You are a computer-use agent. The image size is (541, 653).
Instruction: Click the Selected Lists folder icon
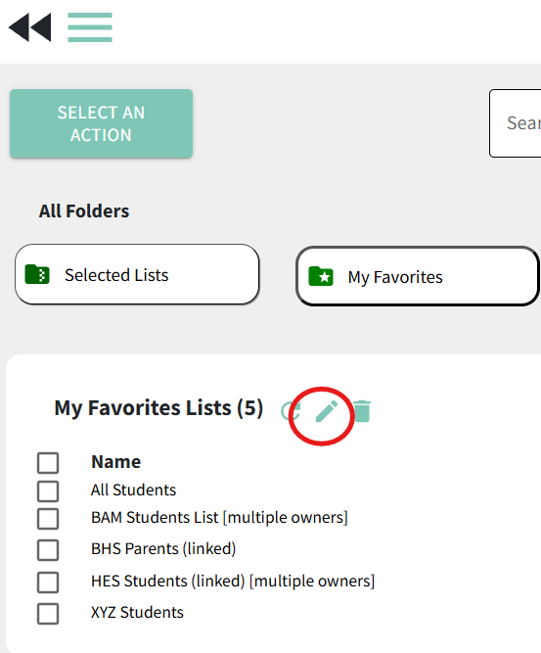[x=37, y=274]
